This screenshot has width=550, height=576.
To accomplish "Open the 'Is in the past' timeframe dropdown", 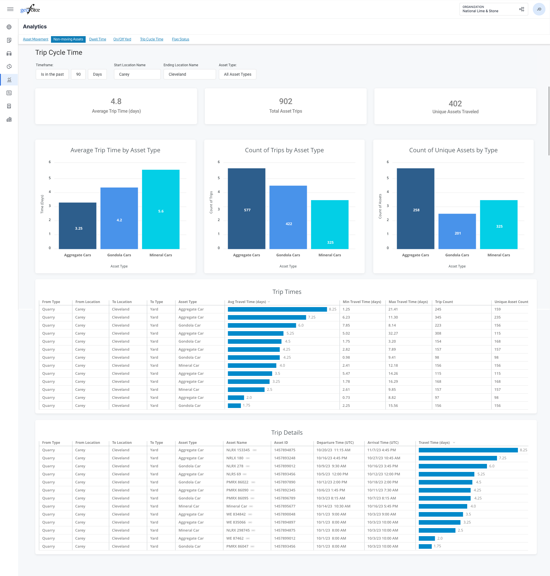I will (52, 74).
